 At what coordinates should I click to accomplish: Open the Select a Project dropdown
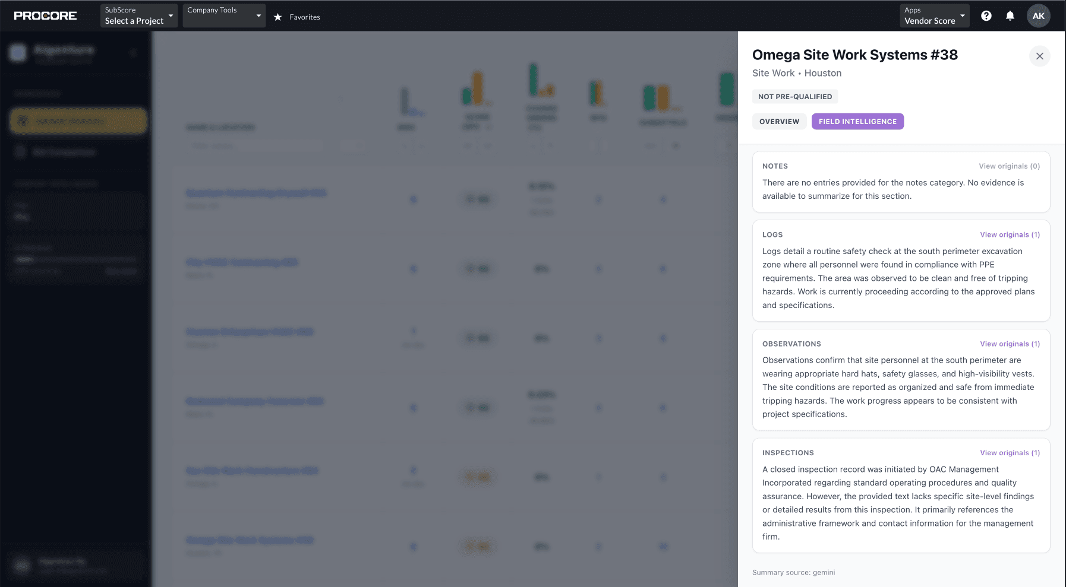point(139,15)
